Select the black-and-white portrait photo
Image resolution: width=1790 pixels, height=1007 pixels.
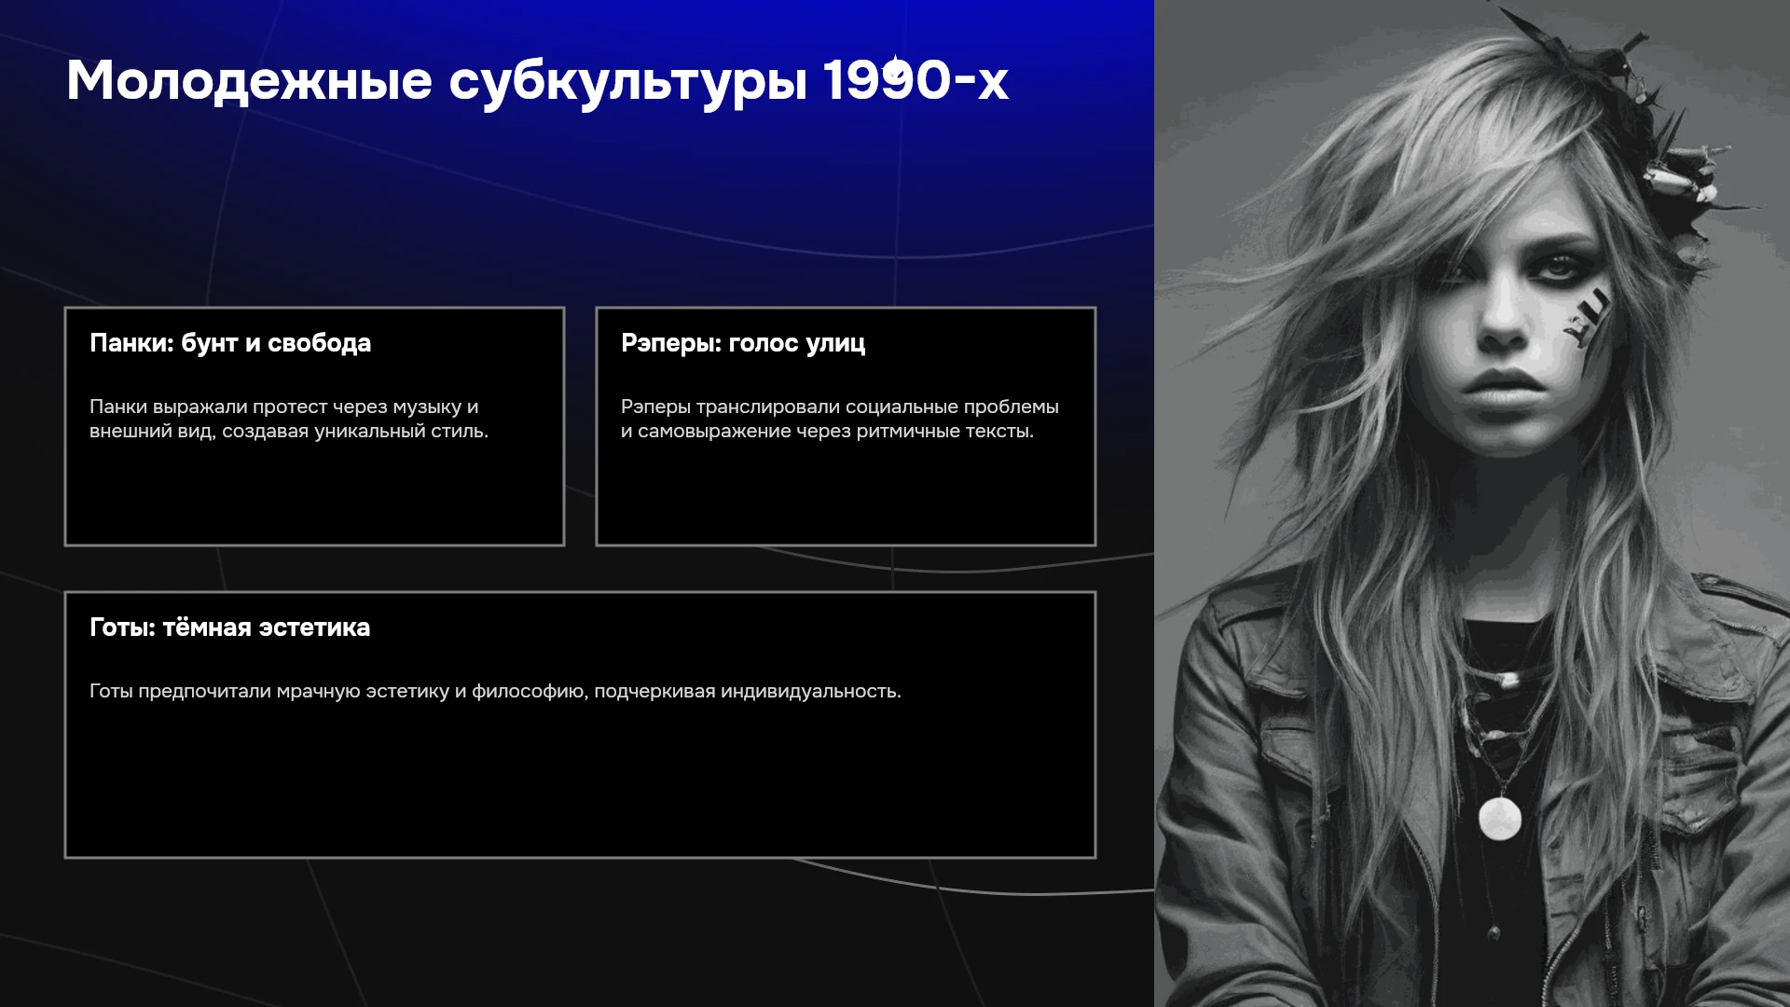[1472, 504]
